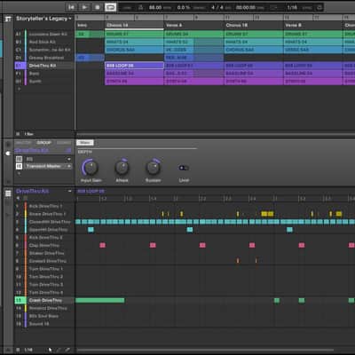Select group B1 Red Brick Kit
This screenshot has width=355, height=355.
click(x=43, y=42)
